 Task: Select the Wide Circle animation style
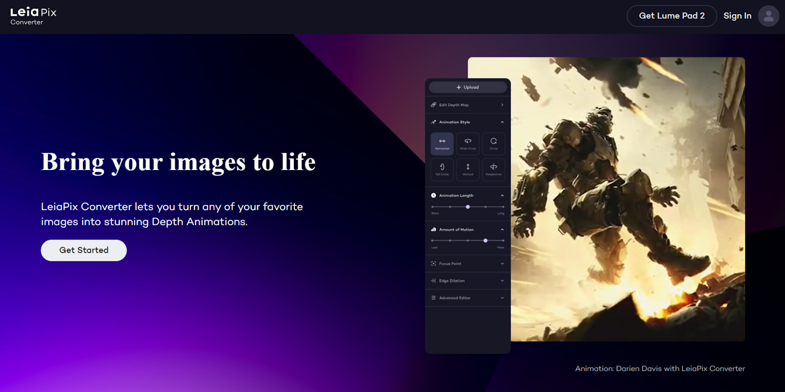point(468,144)
